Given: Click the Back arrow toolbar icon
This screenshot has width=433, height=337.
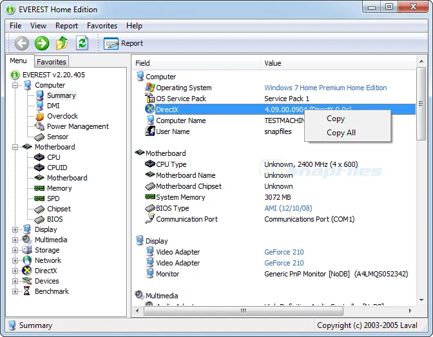Looking at the screenshot, I should pyautogui.click(x=21, y=43).
